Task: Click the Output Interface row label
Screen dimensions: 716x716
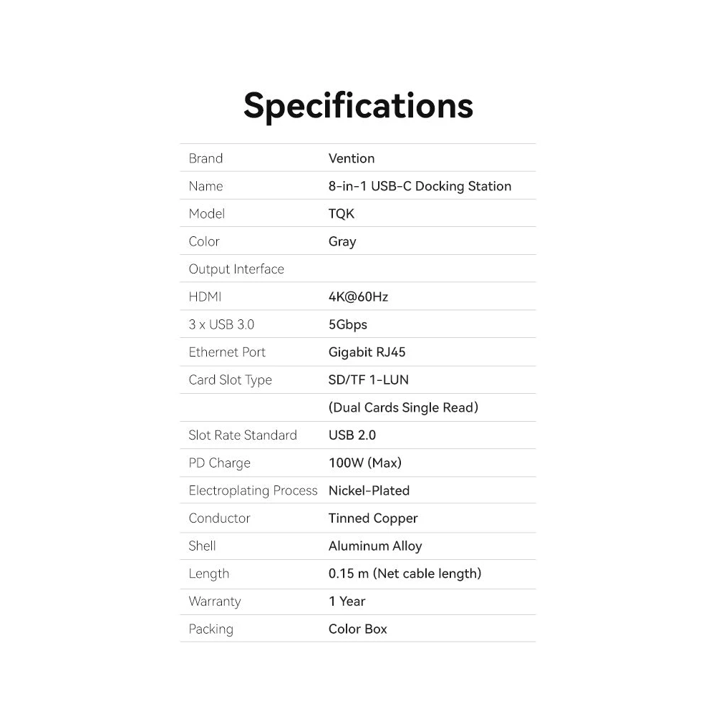Action: pos(236,269)
